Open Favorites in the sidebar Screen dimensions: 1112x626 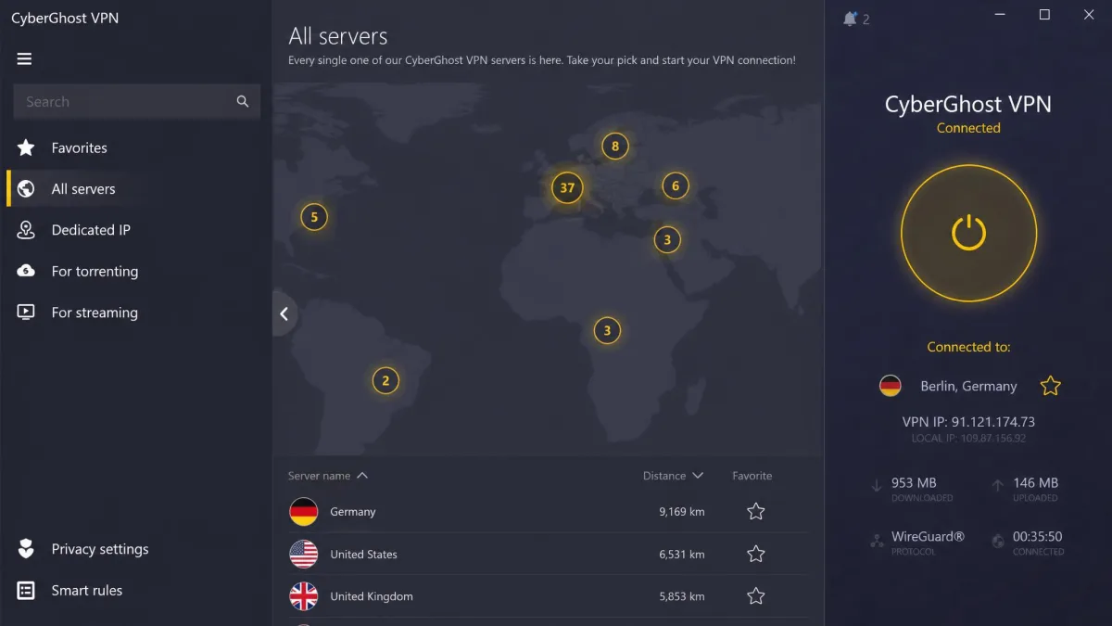click(x=79, y=147)
